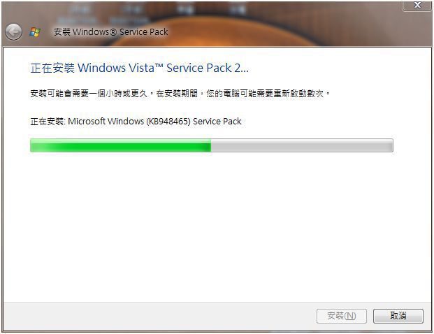Click the grey unfilled part of progress bar
434x334 pixels.
[302, 145]
